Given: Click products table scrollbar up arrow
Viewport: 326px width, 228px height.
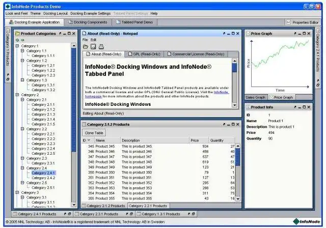Looking at the screenshot, I should click(238, 146).
